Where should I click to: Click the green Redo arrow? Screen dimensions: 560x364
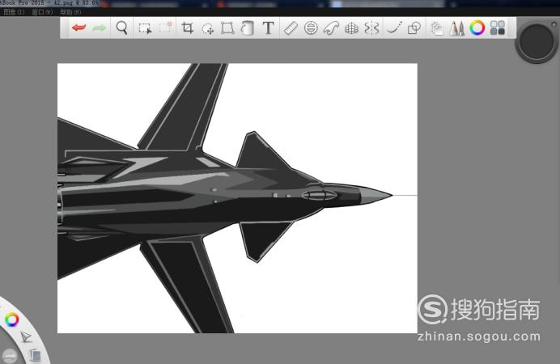point(100,28)
